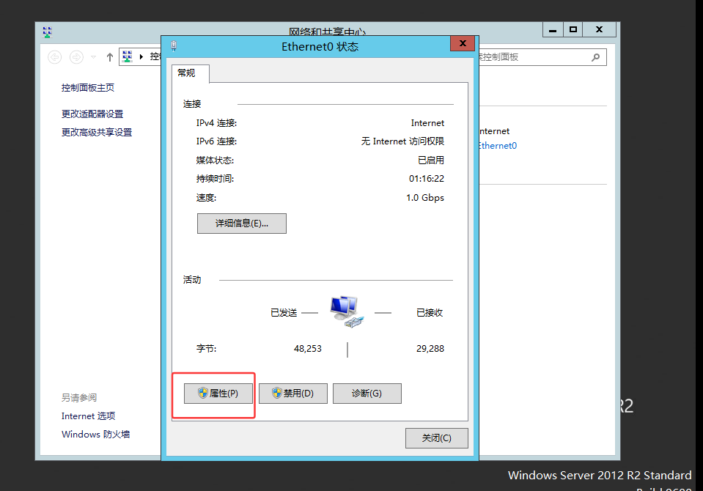Run Diagnose (诊断) for Ethernet0
This screenshot has width=703, height=491.
point(367,394)
